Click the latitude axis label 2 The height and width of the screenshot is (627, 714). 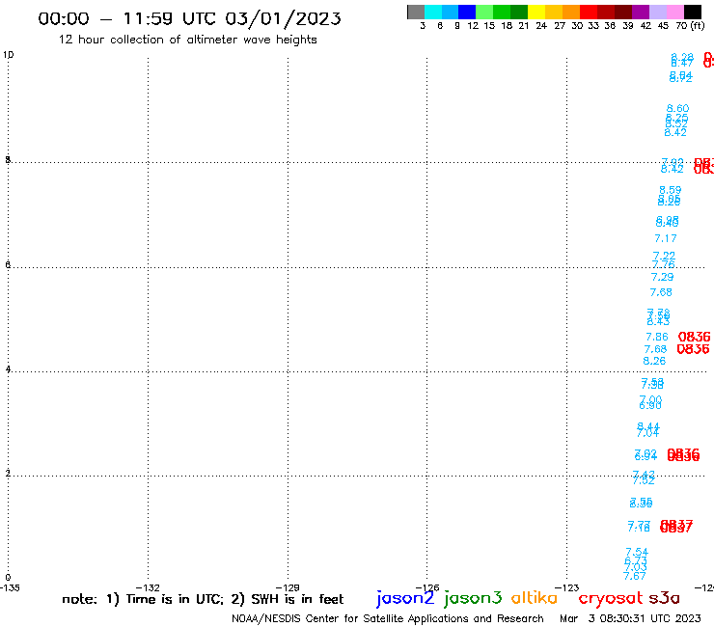pos(8,474)
